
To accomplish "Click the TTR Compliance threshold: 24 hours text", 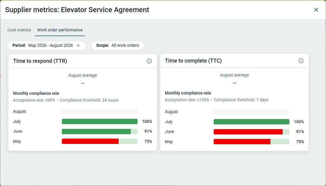I will tap(89, 100).
